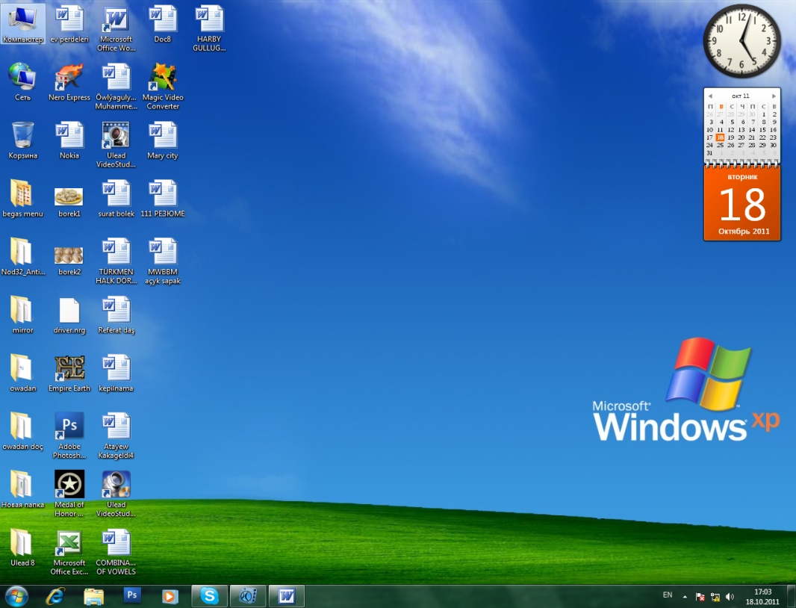Select the Nero Express desktop shortcut
This screenshot has width=796, height=608.
tap(69, 83)
